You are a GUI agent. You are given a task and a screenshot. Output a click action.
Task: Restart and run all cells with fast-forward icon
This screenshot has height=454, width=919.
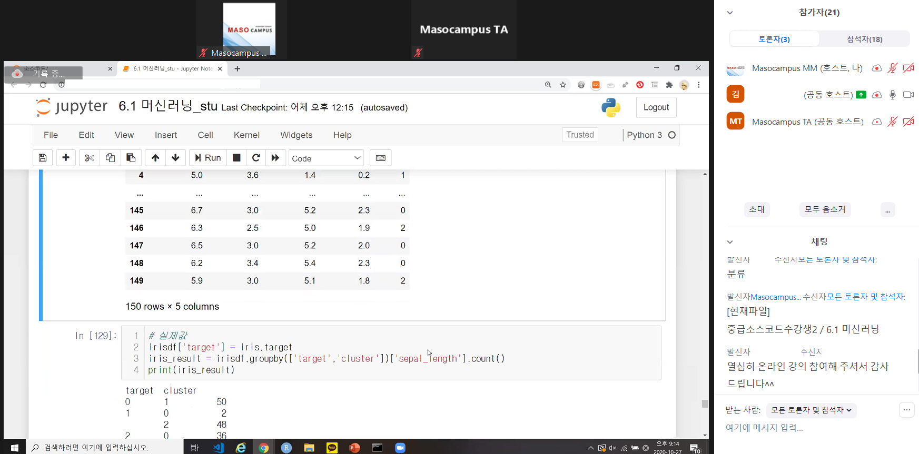275,158
